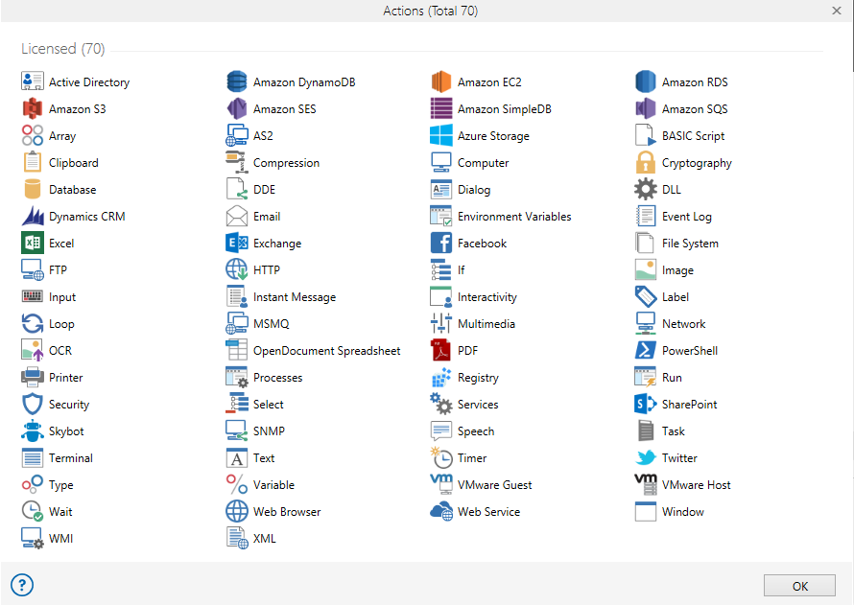Click the 'WMI' label
854x605 pixels.
pos(61,538)
